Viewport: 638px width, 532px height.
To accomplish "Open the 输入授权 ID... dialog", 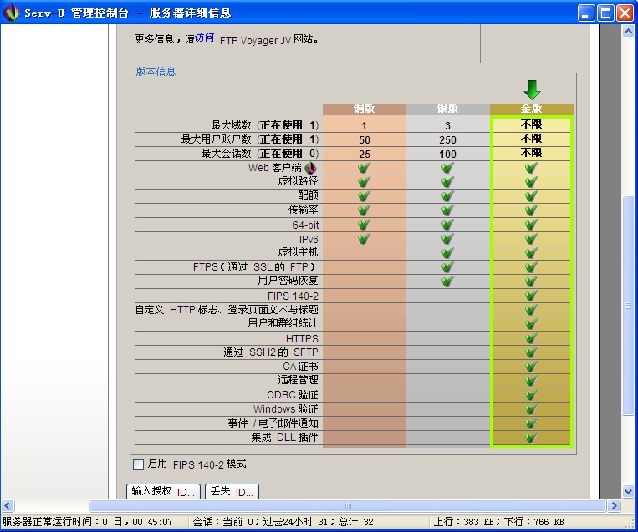I will (163, 491).
